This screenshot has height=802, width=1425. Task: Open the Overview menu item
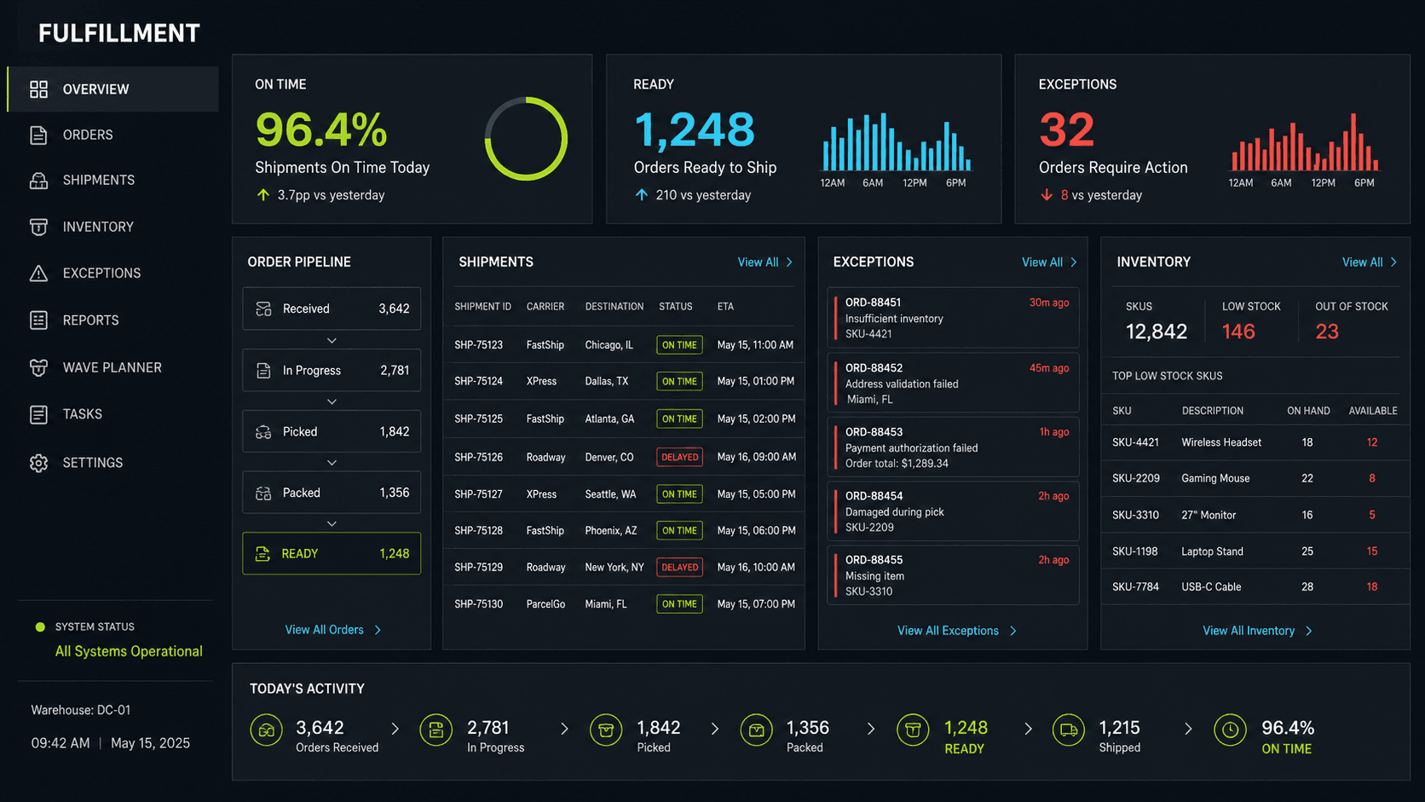click(112, 89)
